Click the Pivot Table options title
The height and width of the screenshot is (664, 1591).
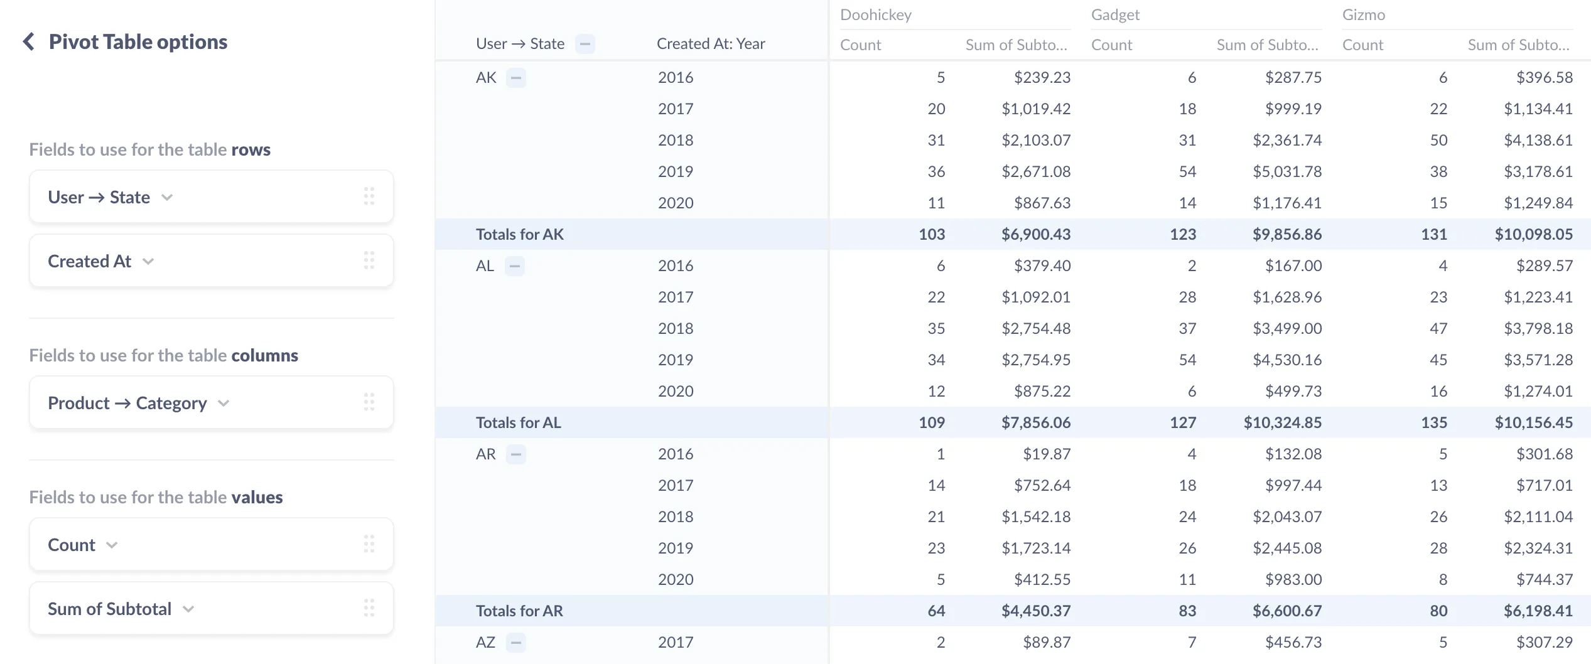pos(138,41)
